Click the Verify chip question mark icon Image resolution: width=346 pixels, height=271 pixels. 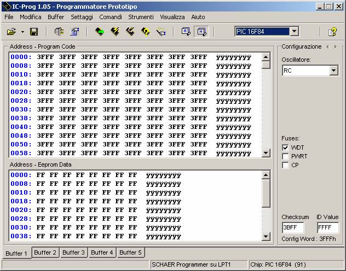point(146,32)
